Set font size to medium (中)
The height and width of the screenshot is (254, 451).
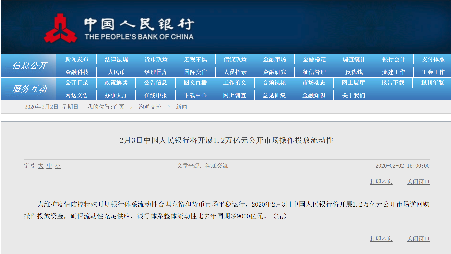coord(49,166)
